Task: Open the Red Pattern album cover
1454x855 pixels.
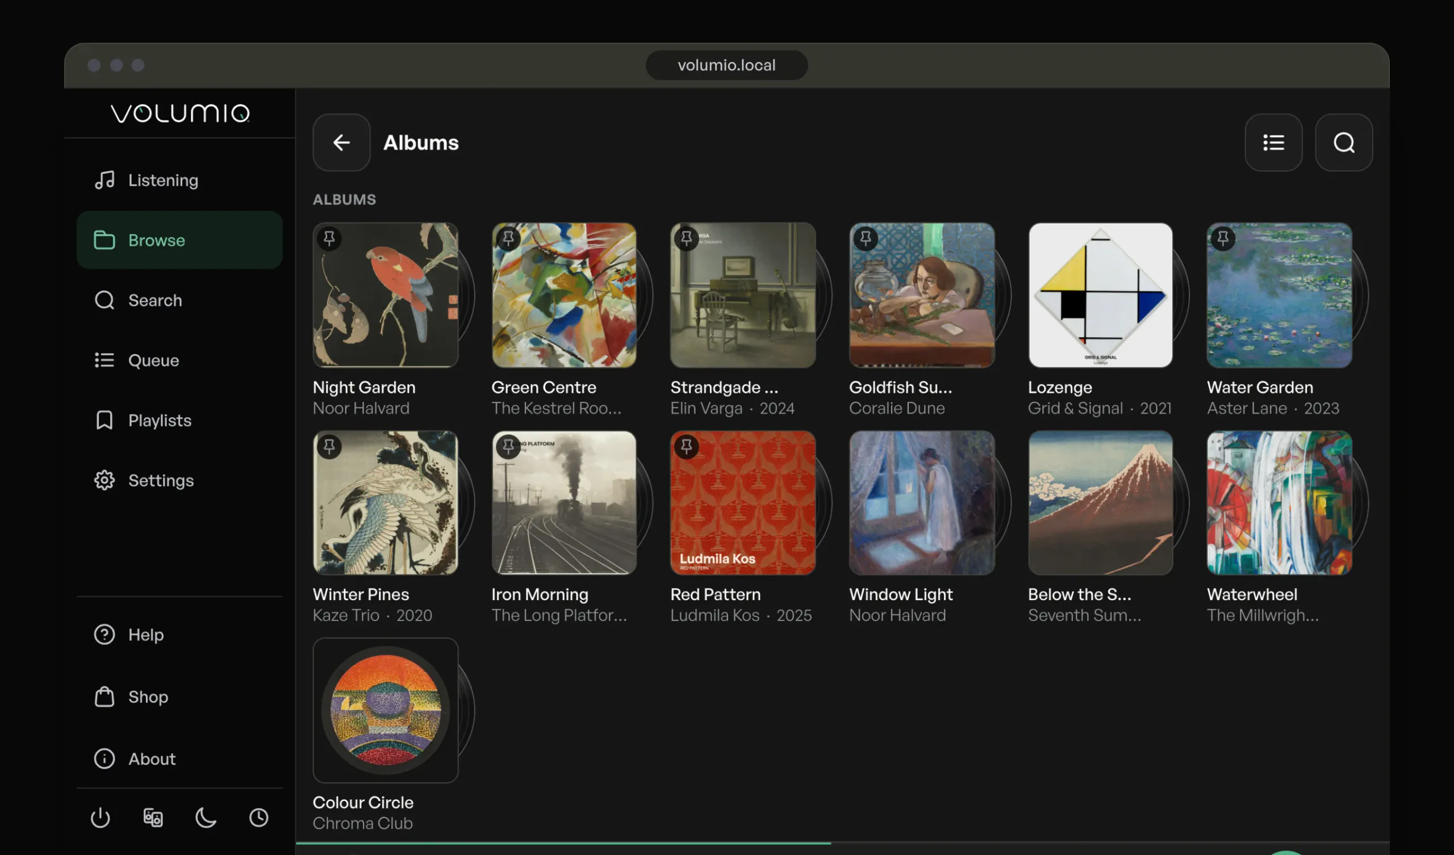Action: click(743, 502)
